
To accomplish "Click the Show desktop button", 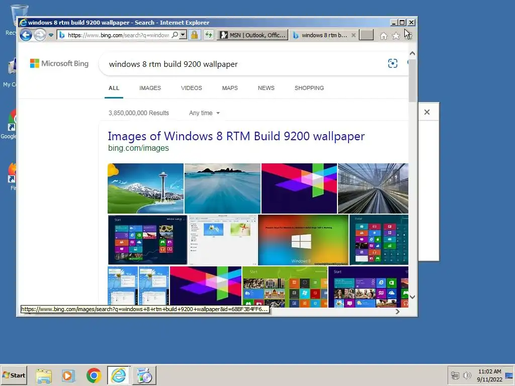I will 509,375.
